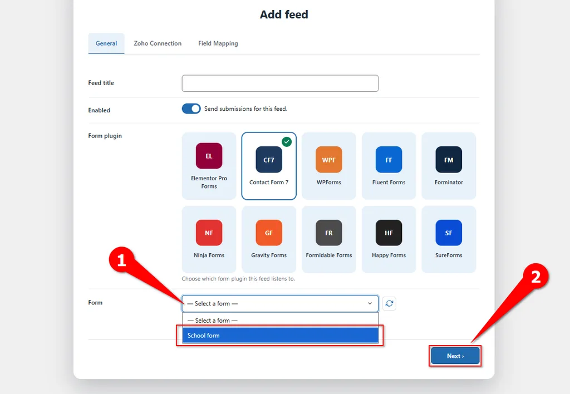Toggle the Enabled submissions switch
Screen dimensions: 570x394
[191, 109]
